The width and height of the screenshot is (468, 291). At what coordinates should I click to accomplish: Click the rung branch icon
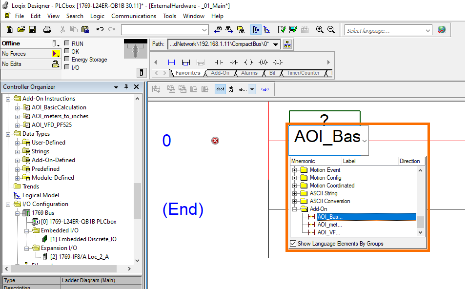click(186, 62)
